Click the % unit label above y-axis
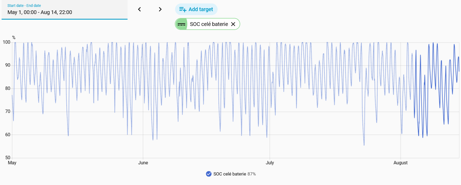 click(14, 38)
